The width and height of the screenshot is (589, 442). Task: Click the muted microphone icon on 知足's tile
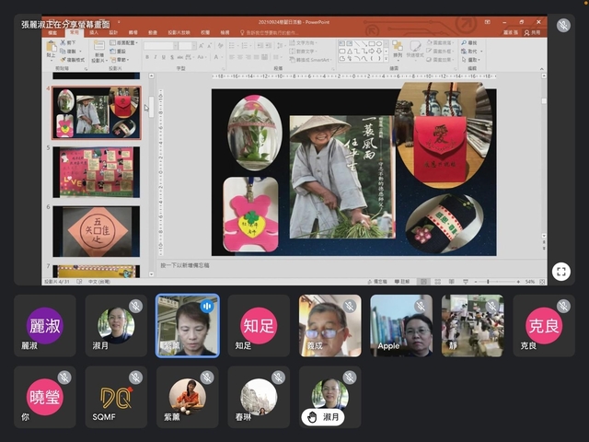(x=277, y=306)
